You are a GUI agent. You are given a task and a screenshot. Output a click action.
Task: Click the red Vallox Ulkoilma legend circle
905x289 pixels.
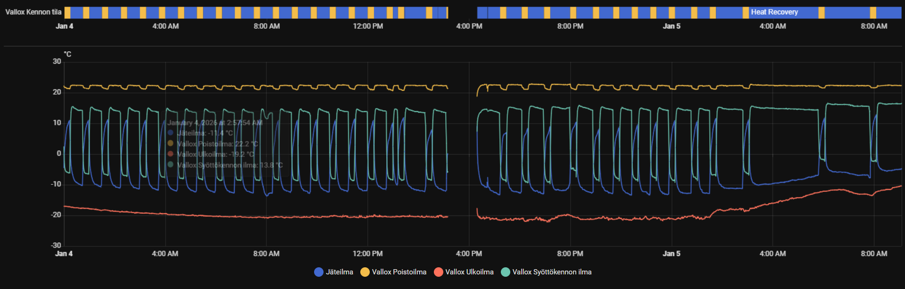coord(439,272)
